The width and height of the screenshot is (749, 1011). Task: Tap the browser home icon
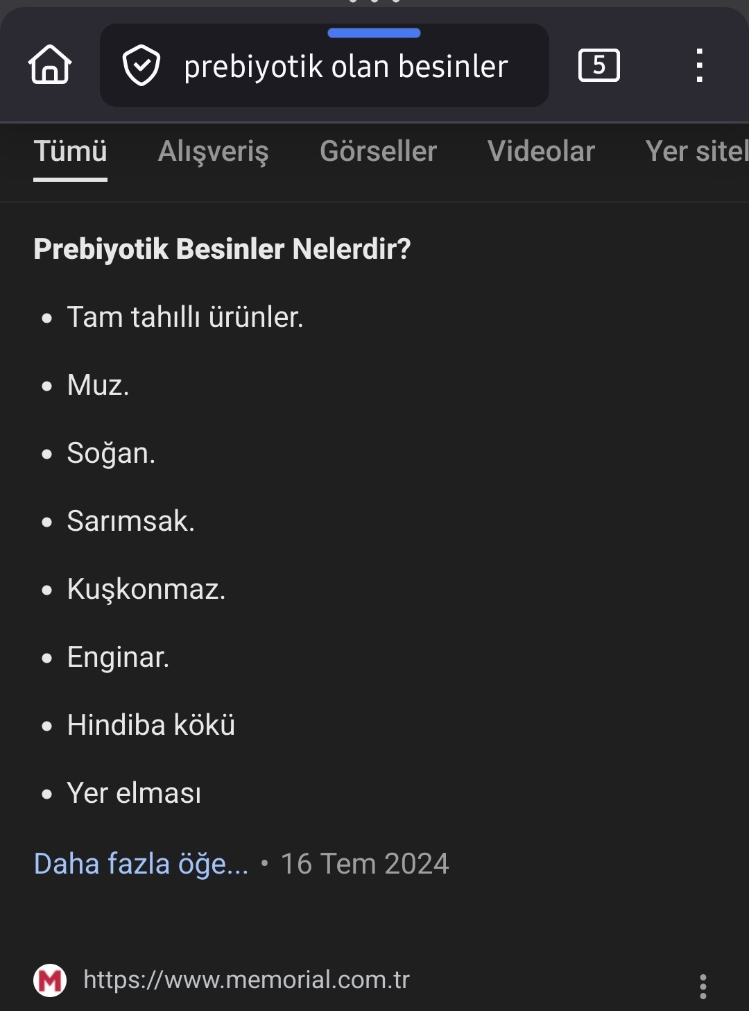pos(50,65)
